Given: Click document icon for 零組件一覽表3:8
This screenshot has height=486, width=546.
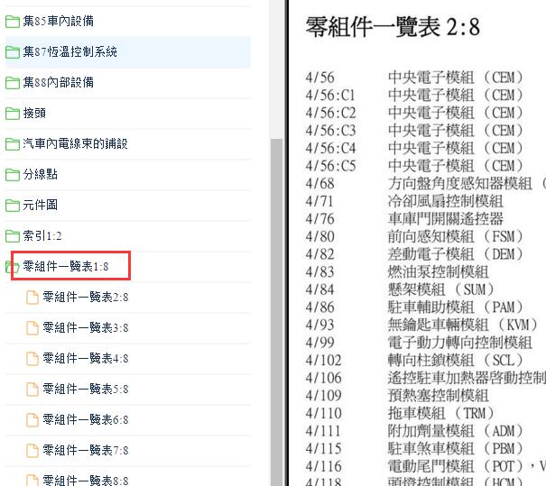Looking at the screenshot, I should coord(32,328).
